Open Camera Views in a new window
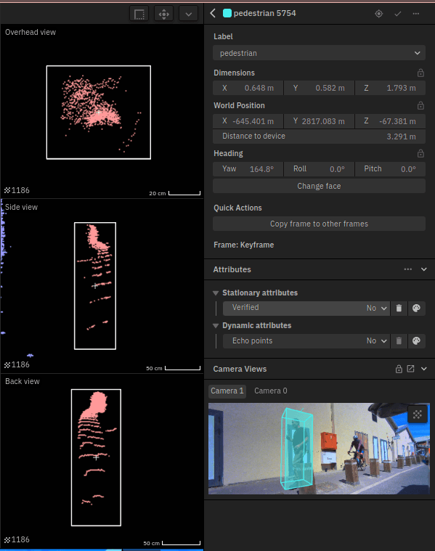 tap(410, 369)
